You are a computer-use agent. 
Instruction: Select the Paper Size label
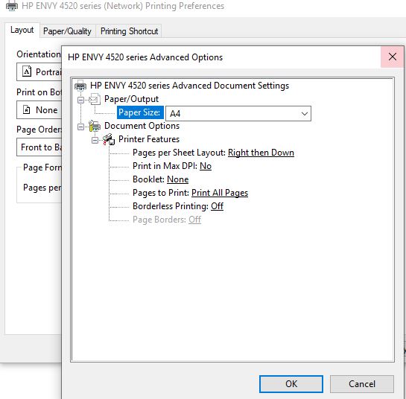(x=140, y=112)
